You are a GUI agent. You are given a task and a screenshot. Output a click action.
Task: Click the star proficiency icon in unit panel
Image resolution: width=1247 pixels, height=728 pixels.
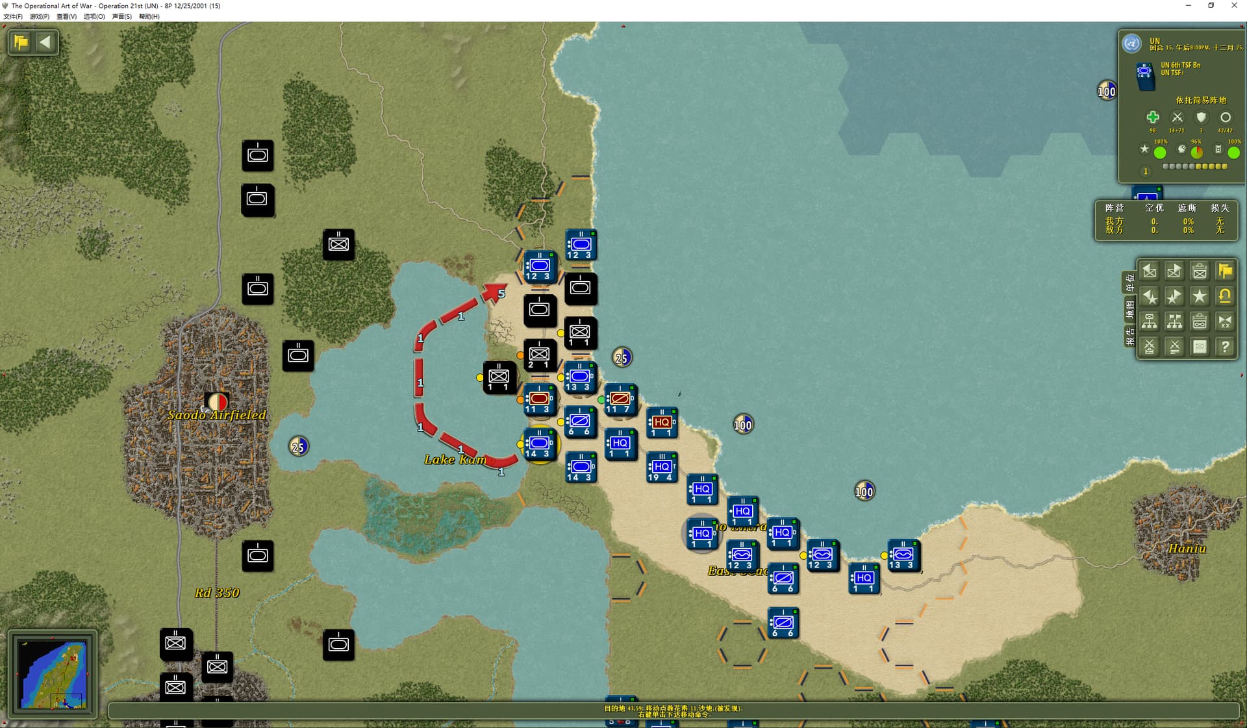tap(1144, 149)
